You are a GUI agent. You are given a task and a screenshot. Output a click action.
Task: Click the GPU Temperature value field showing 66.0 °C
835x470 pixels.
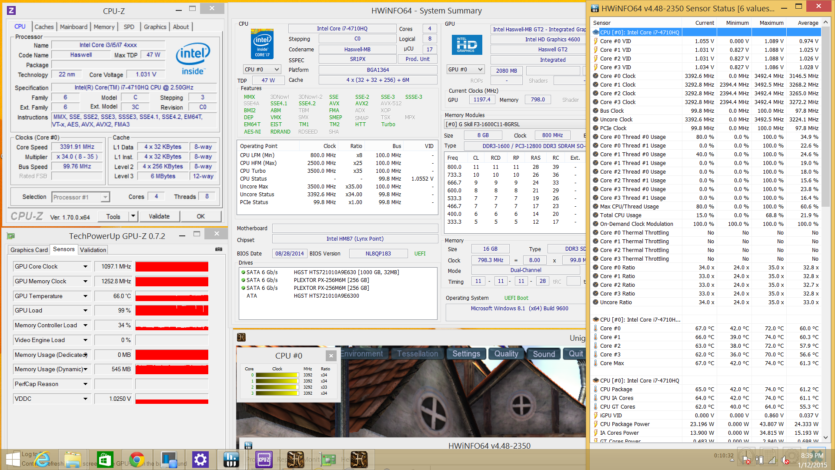pos(114,296)
